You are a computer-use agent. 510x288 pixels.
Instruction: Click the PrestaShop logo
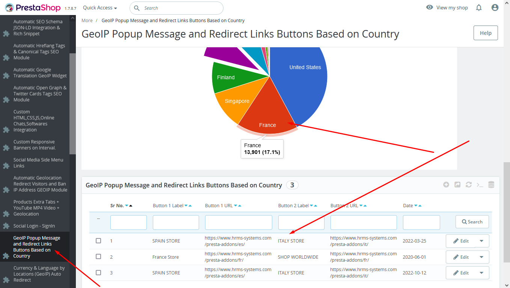33,8
